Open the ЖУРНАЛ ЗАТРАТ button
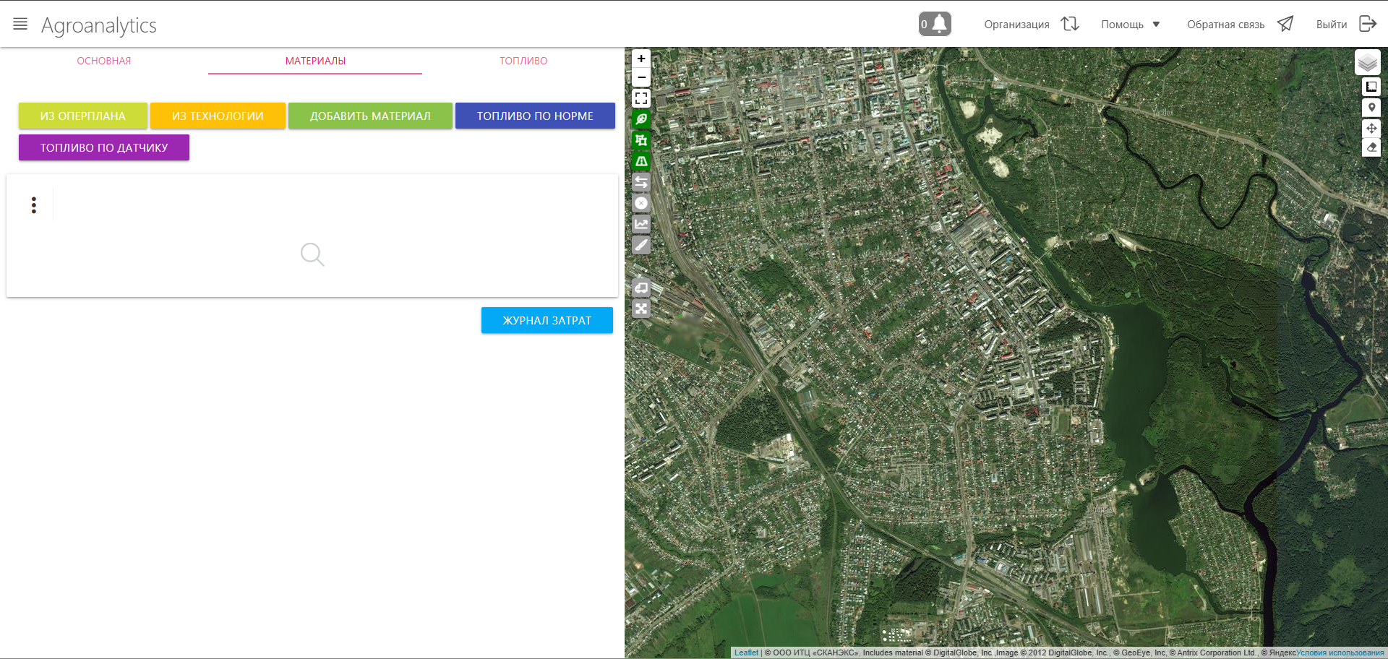This screenshot has height=659, width=1388. tap(547, 320)
